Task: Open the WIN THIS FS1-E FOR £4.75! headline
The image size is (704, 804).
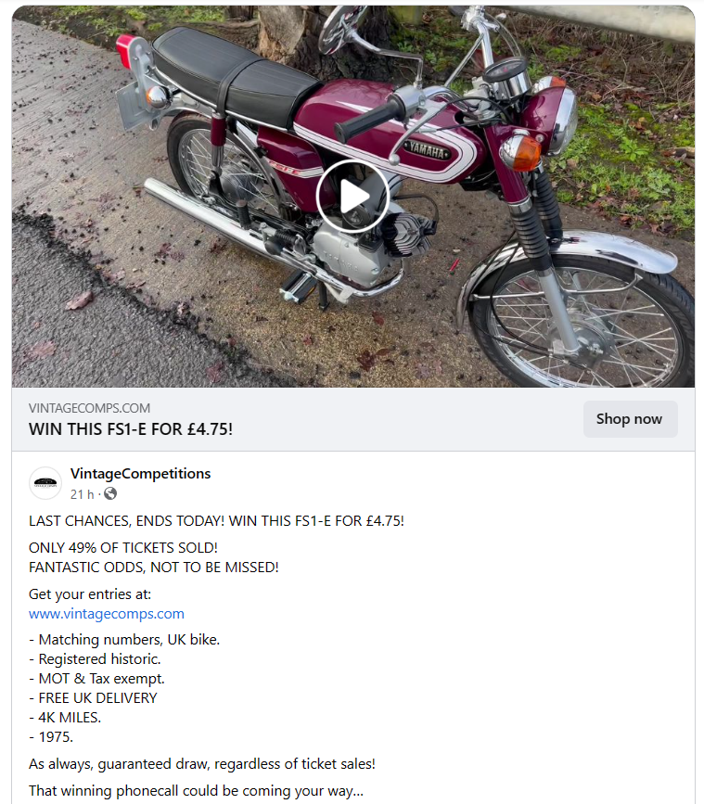Action: pos(130,429)
